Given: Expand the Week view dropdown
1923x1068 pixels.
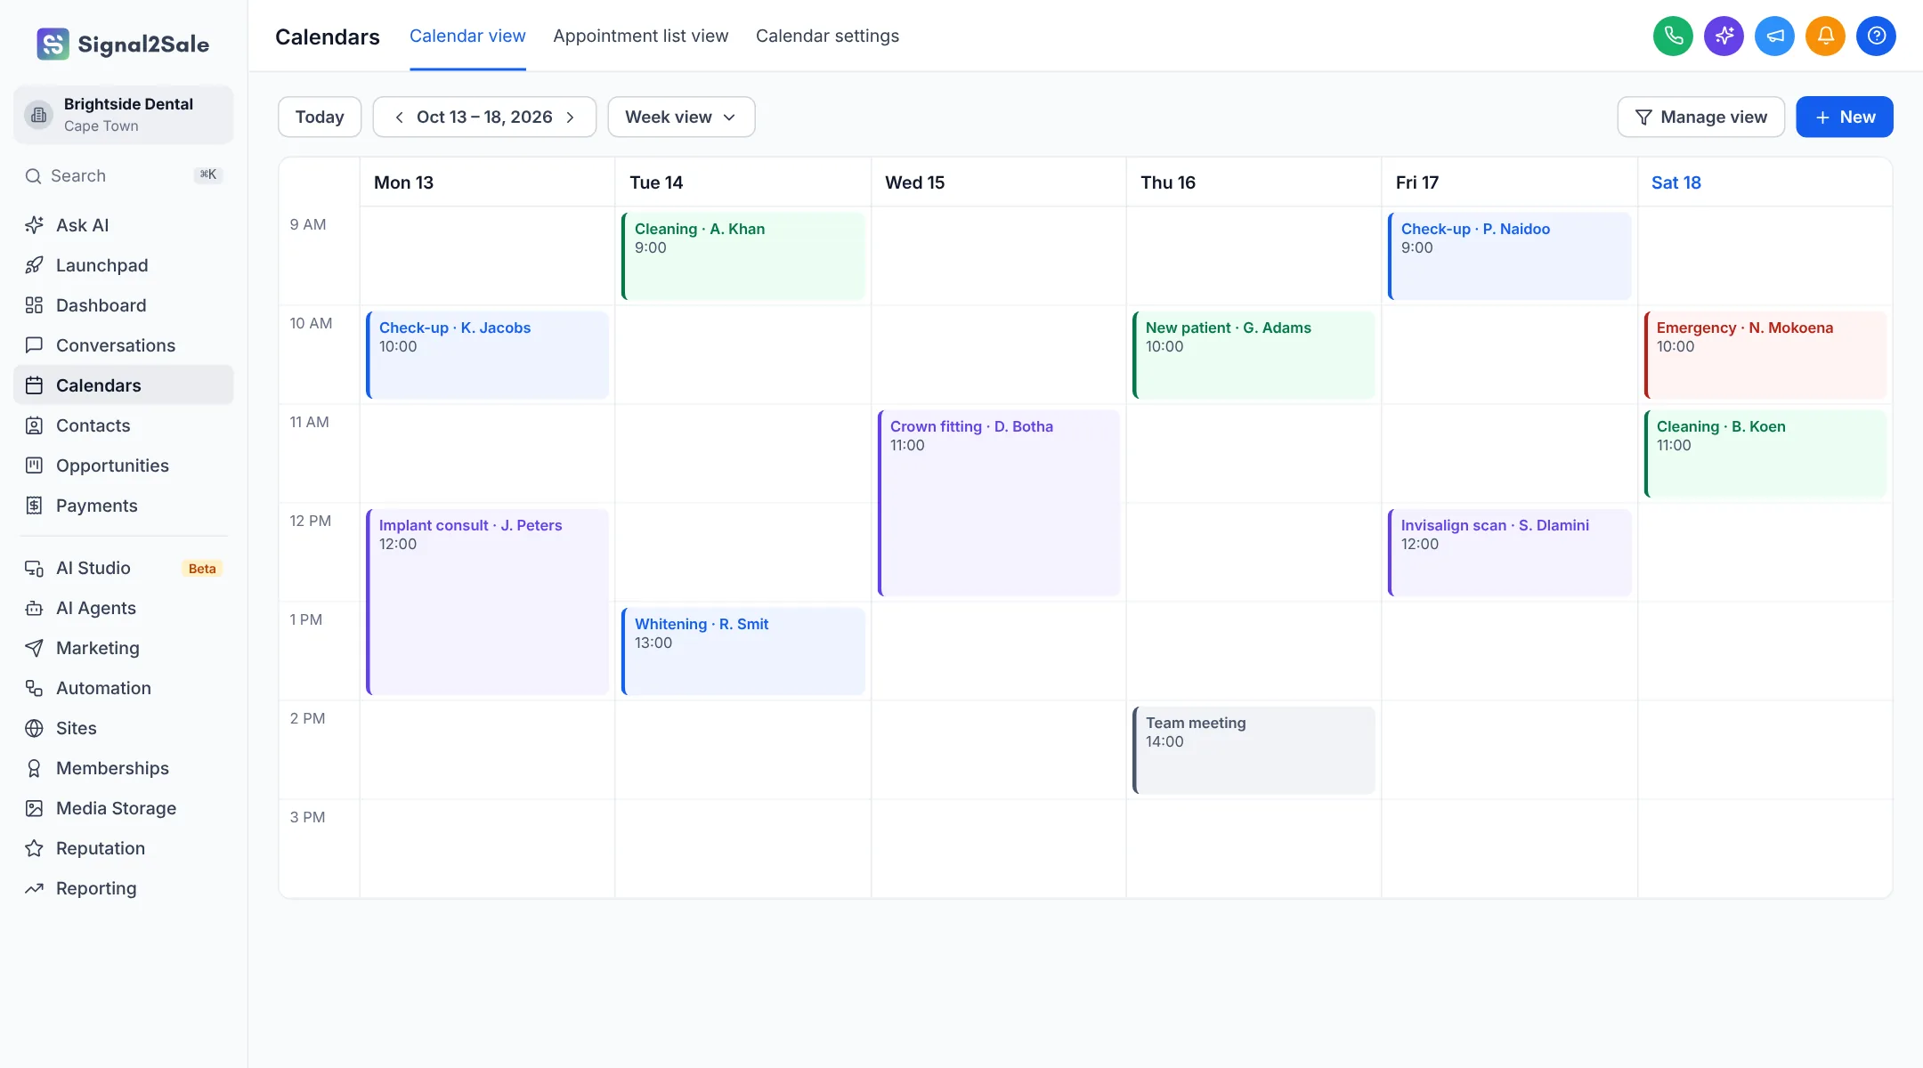Looking at the screenshot, I should (681, 117).
